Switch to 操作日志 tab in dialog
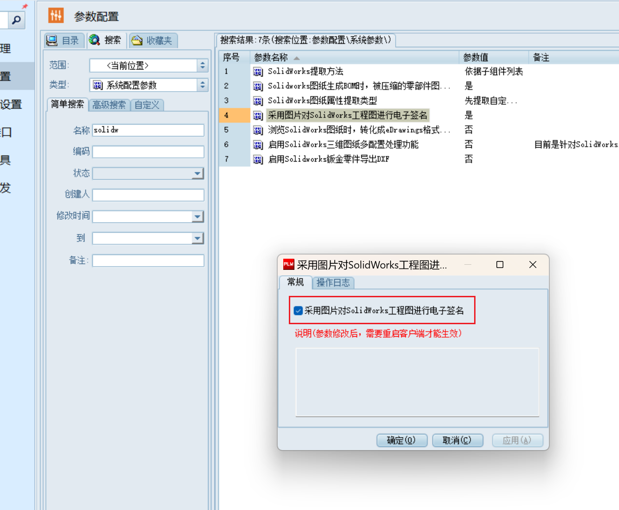Screen dimensions: 619x510 click(x=333, y=282)
